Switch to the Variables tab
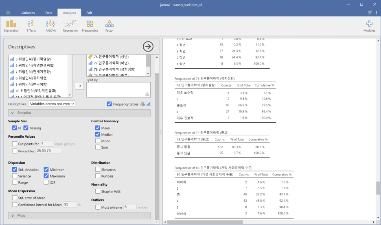This screenshot has height=225, width=381. pos(28,13)
